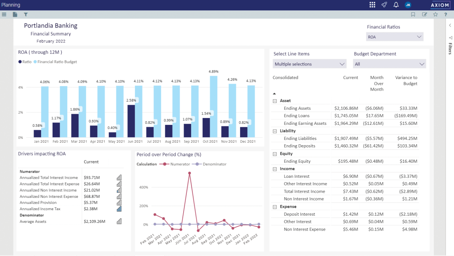
Task: Collapse the Income group
Action: tap(275, 169)
